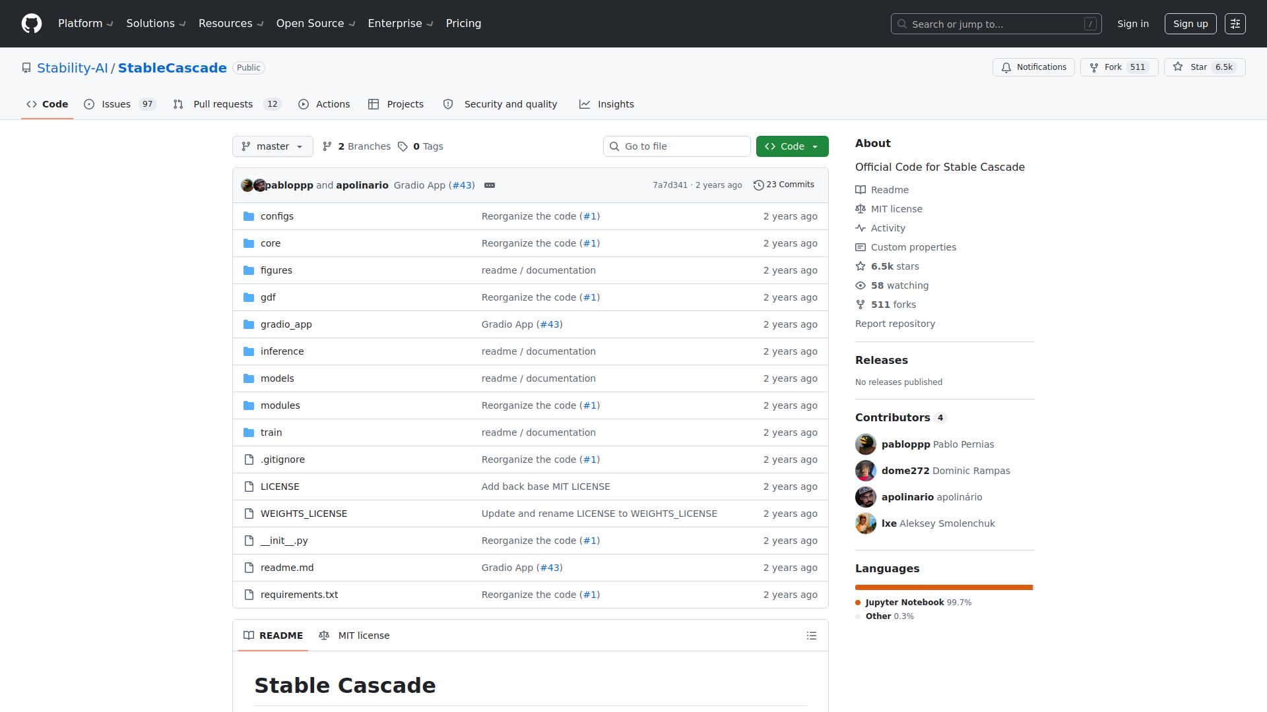The height and width of the screenshot is (712, 1267).
Task: Open commit hash 7a7d341
Action: click(670, 185)
